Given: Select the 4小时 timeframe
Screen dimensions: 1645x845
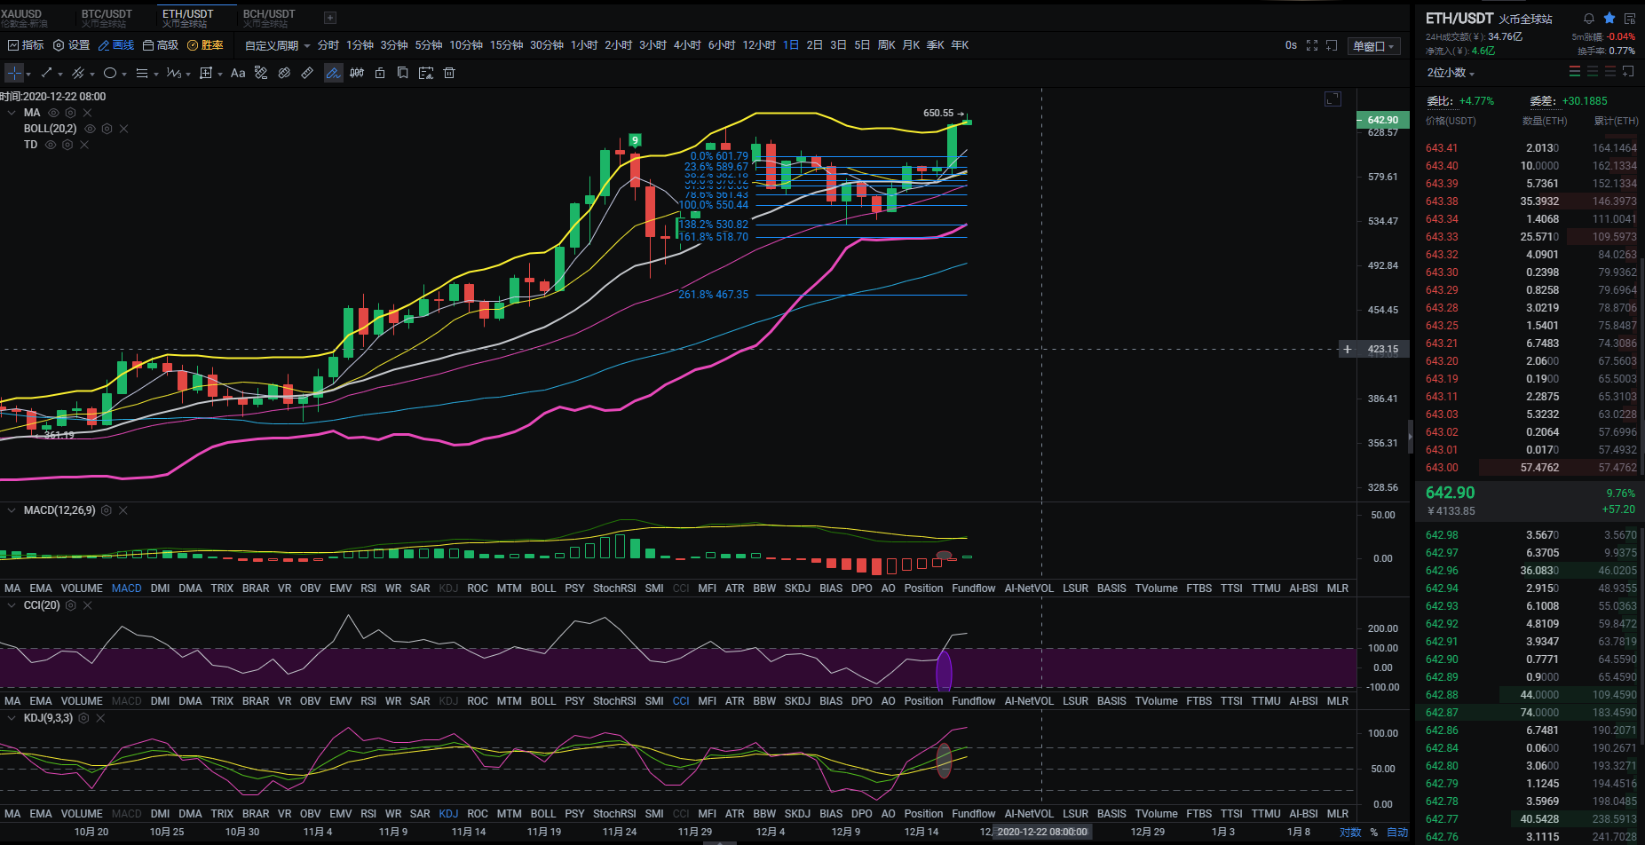Looking at the screenshot, I should pyautogui.click(x=687, y=45).
